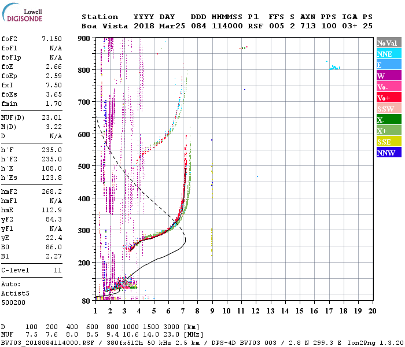Image resolution: width=405 pixels, height=347 pixels.
Task: Click the RSF program header value
Action: point(256,26)
